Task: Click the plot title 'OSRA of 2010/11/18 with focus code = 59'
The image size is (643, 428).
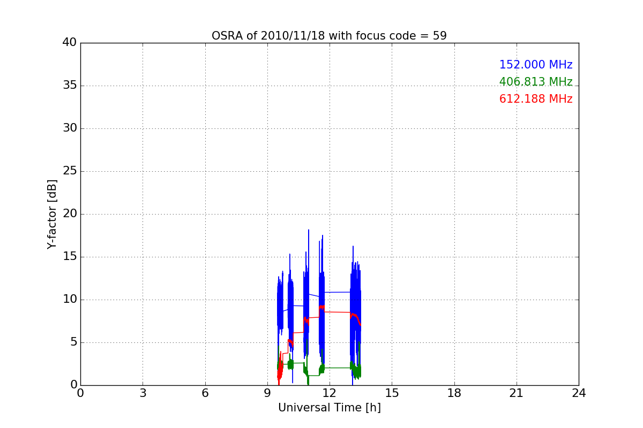Action: click(329, 36)
